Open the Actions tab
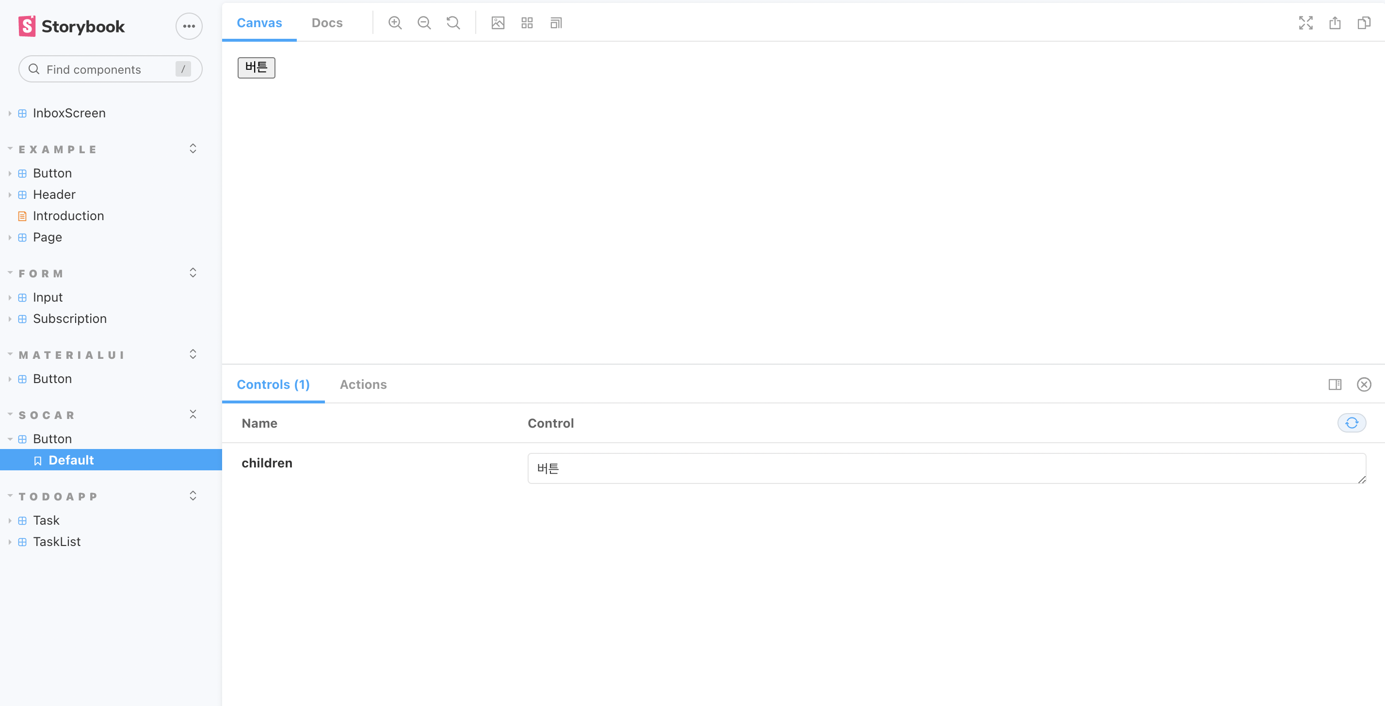 363,385
